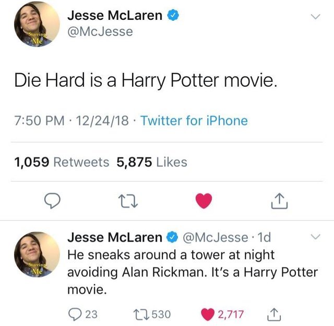This screenshot has height=326, width=334.
Task: Click the verified badge in reply tweet
Action: click(x=172, y=237)
